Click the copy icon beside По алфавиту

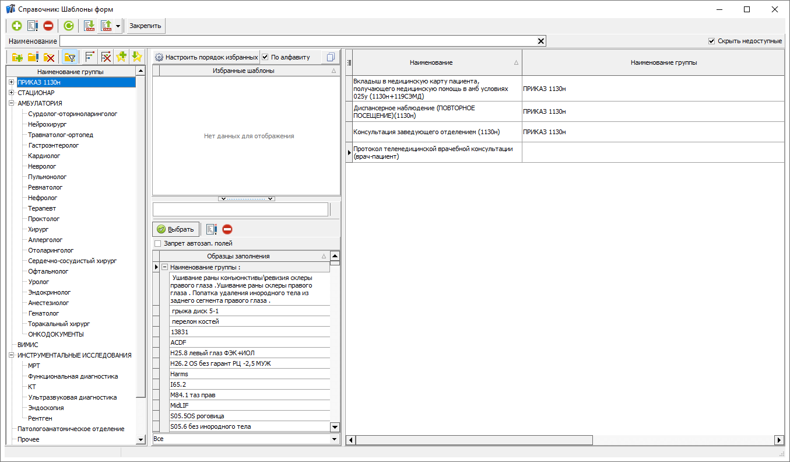point(331,57)
